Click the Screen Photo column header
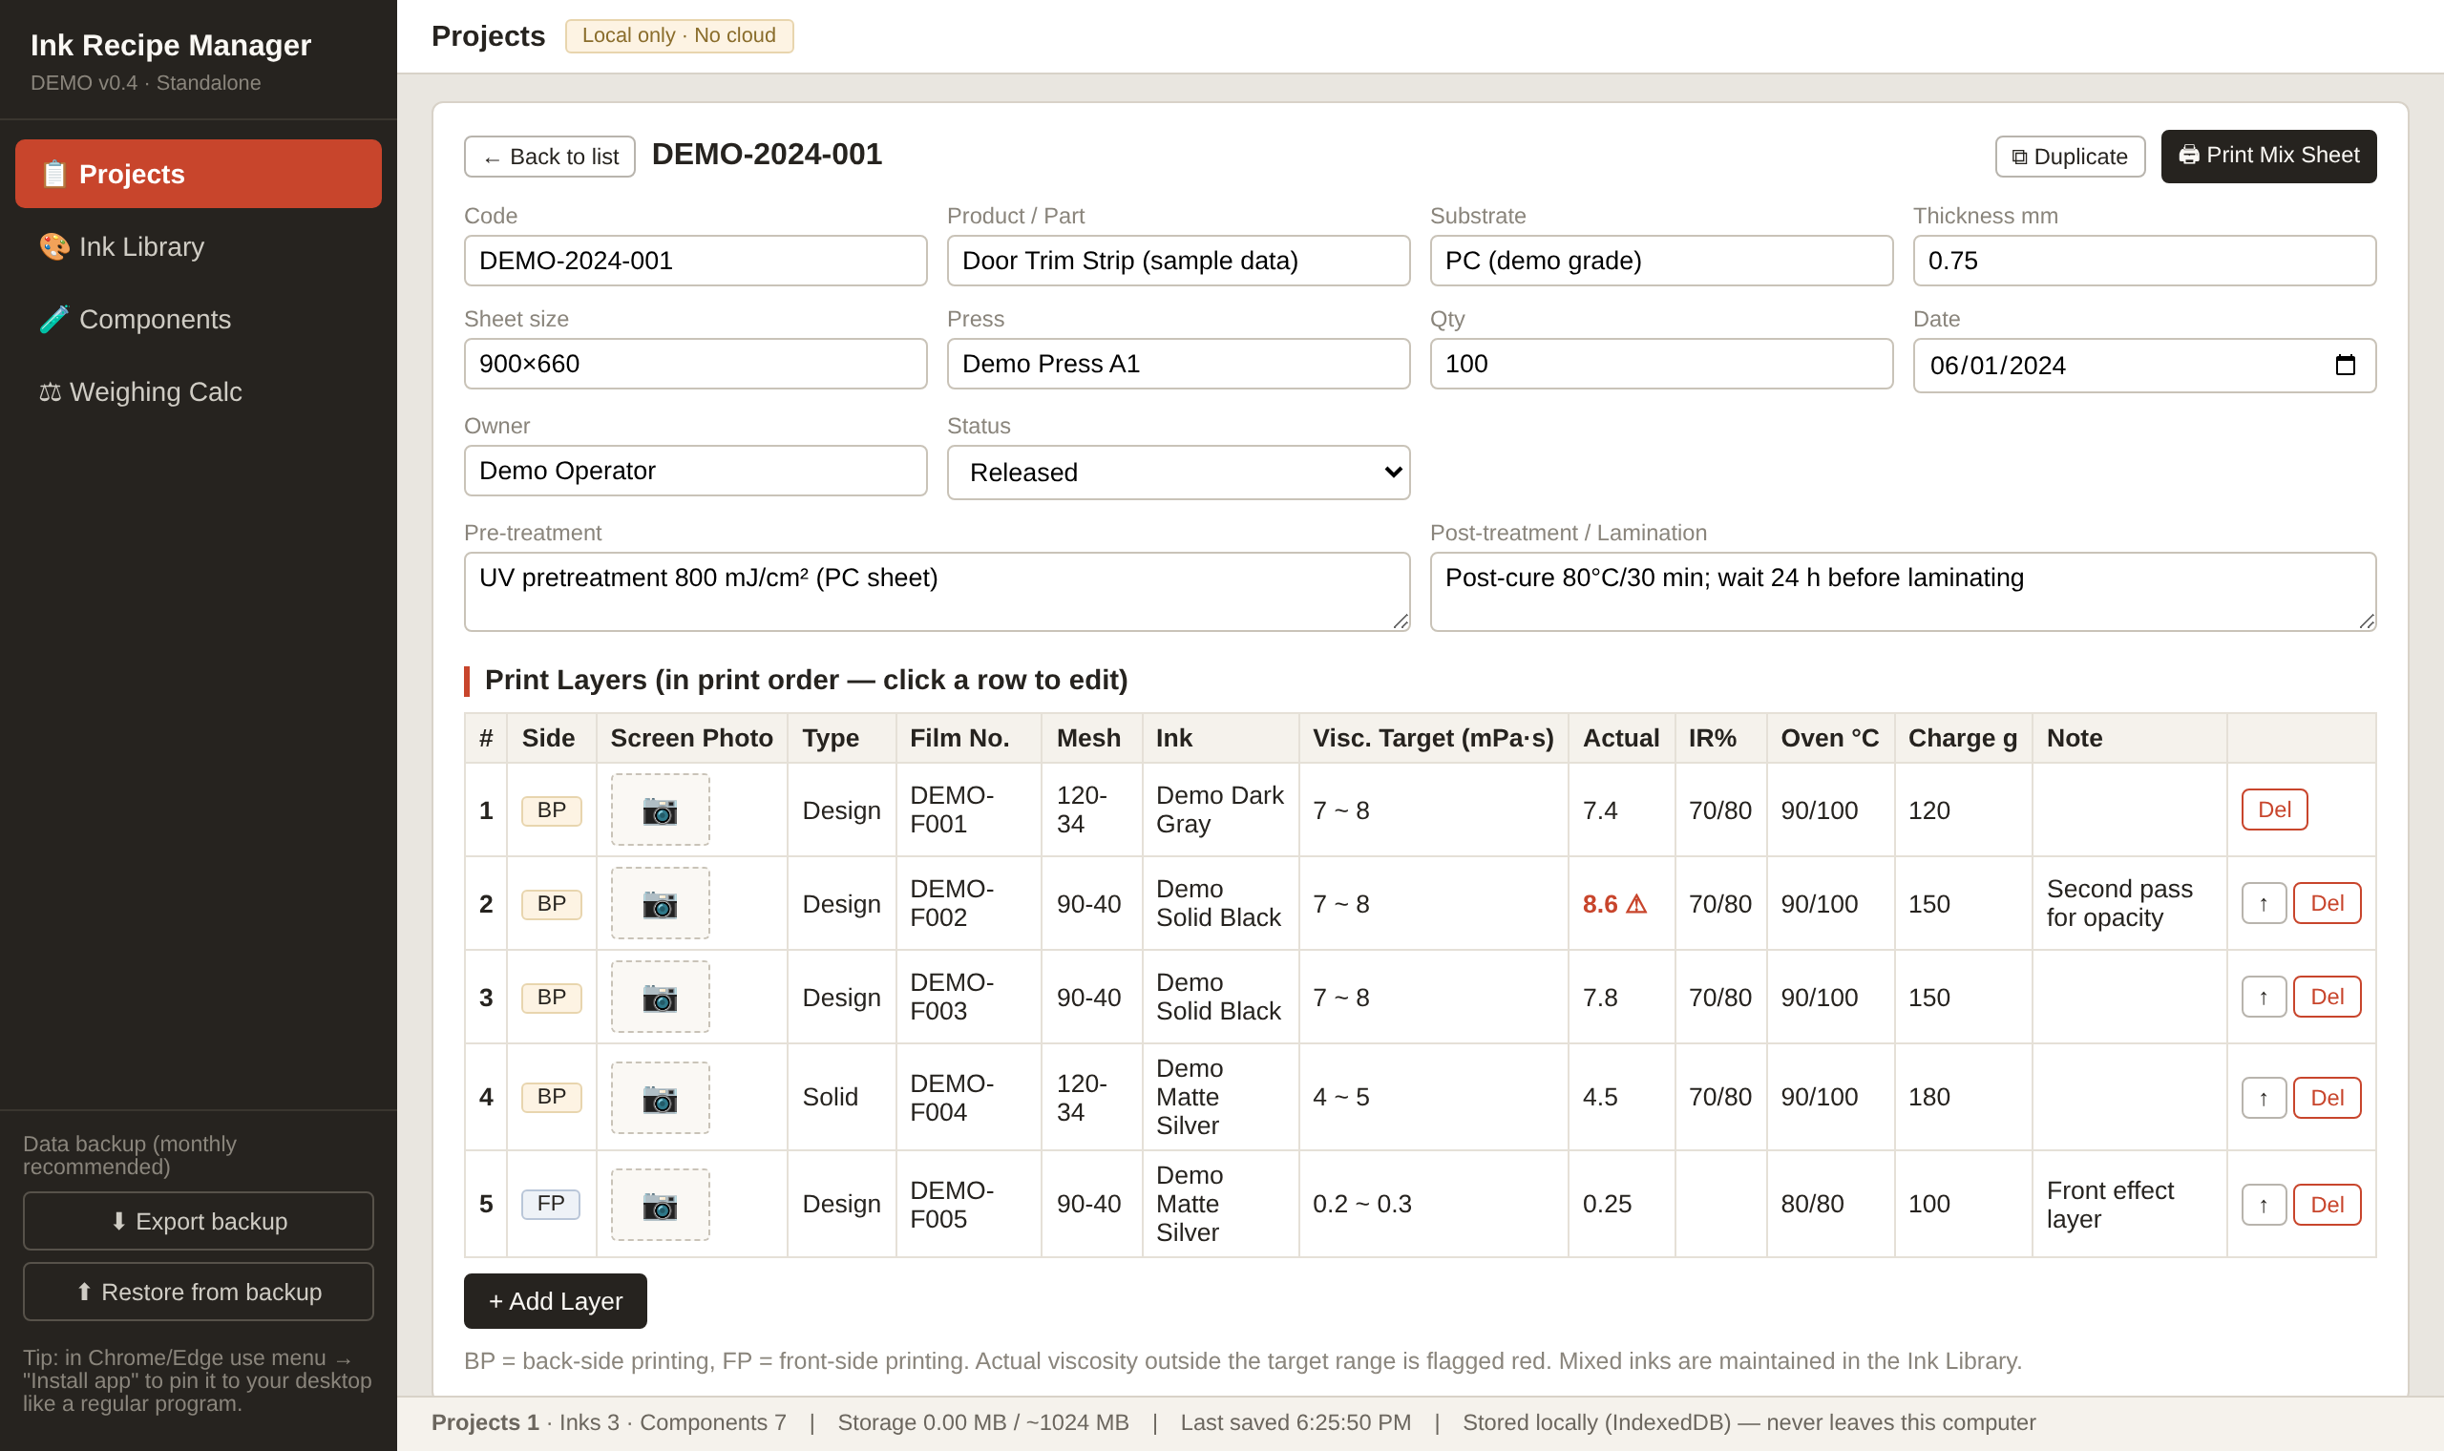This screenshot has height=1451, width=2444. [691, 738]
